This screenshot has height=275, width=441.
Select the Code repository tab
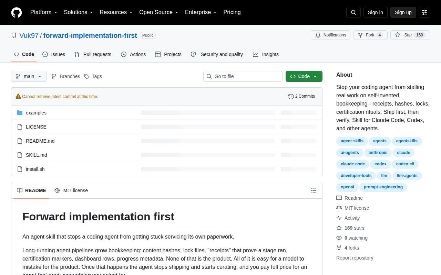[x=24, y=54]
